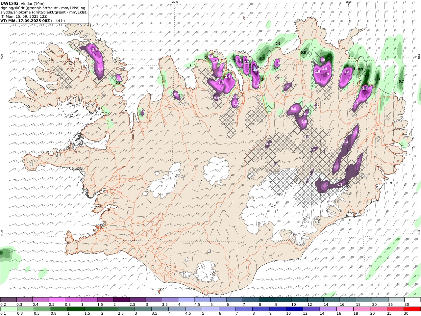Click the 'IT: Mán. 15. 09. 2025 12Z' initial time text
Viewport: 421px width, 316px height.
[23, 16]
